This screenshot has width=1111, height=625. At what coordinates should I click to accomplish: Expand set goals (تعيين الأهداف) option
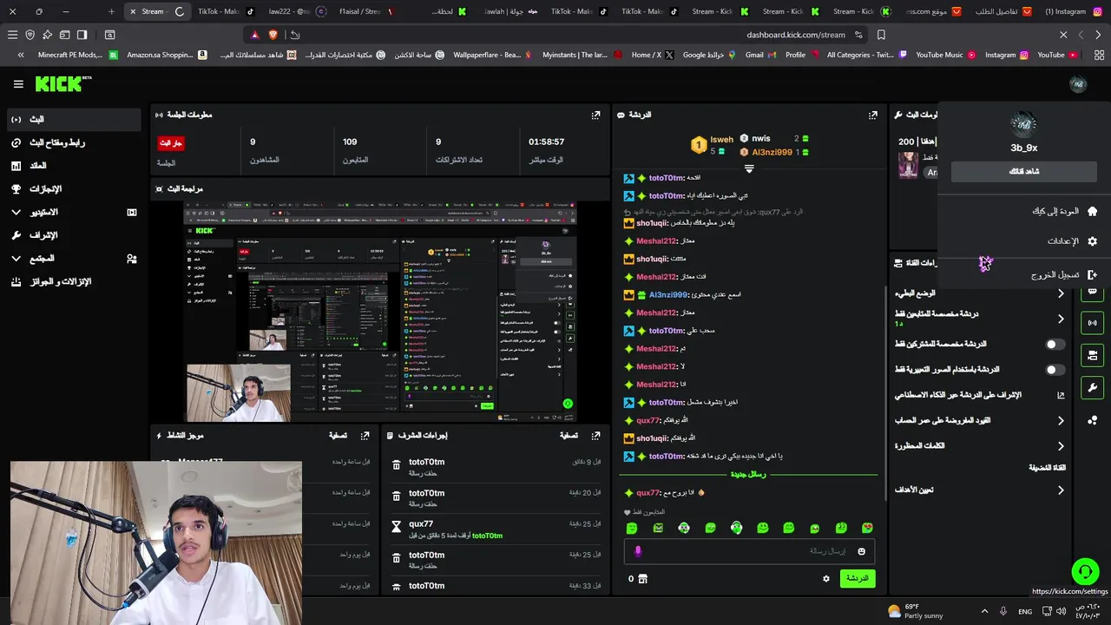tap(1061, 490)
